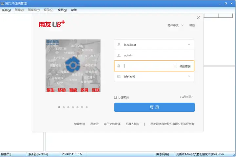
Task: Open the 视图(V) menu
Action: [62, 10]
